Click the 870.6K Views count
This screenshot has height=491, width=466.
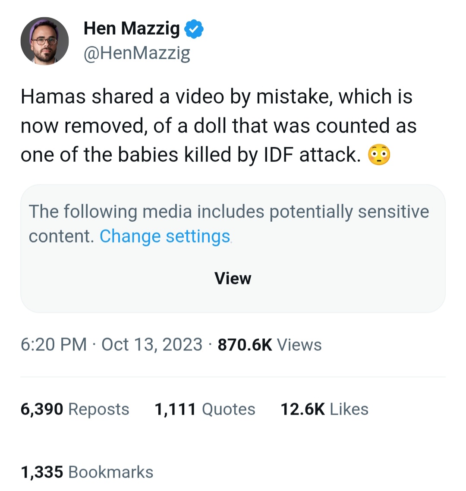point(270,345)
